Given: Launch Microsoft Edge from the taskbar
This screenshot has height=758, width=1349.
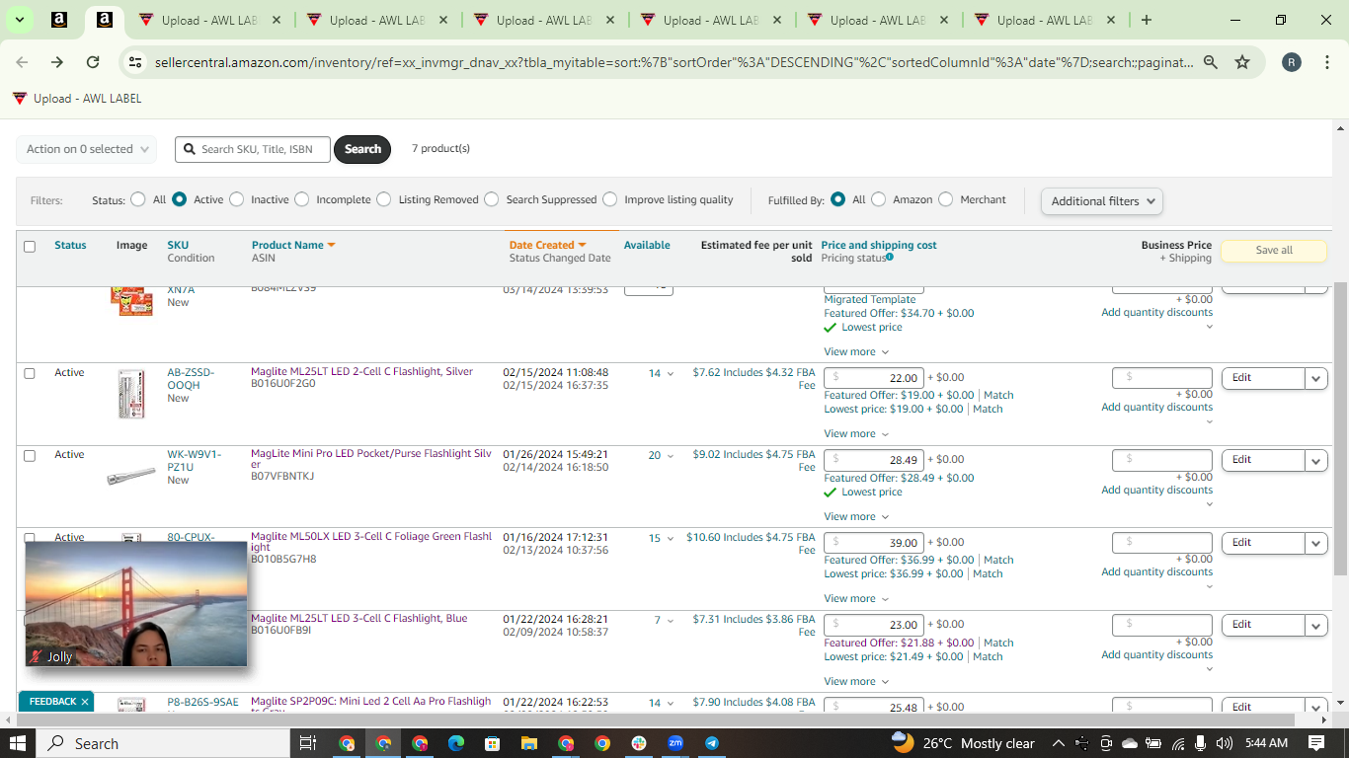Looking at the screenshot, I should coord(455,743).
